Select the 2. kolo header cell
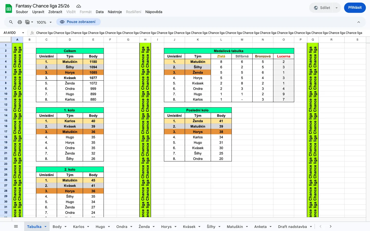This screenshot has width=370, height=231. coord(70,169)
